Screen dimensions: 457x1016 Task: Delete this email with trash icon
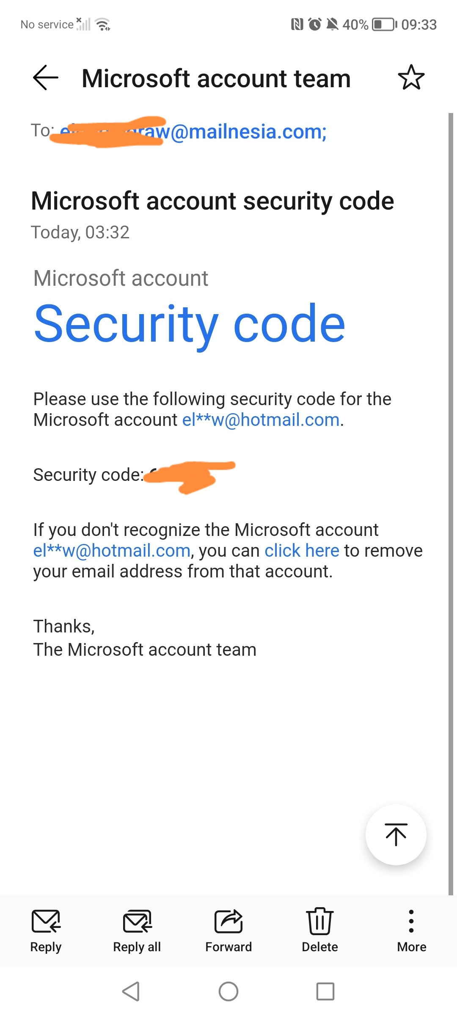click(x=320, y=922)
